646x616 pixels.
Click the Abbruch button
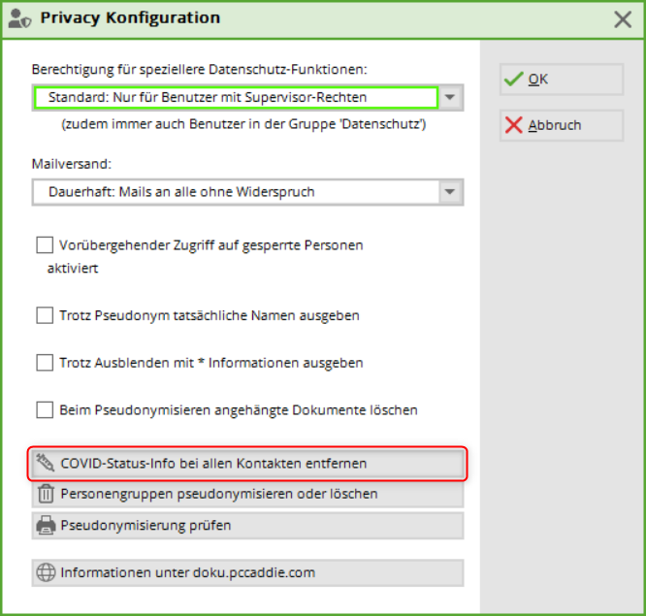tap(562, 125)
